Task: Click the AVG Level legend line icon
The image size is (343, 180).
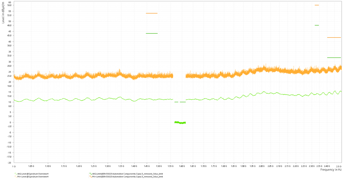Action: pos(15,174)
